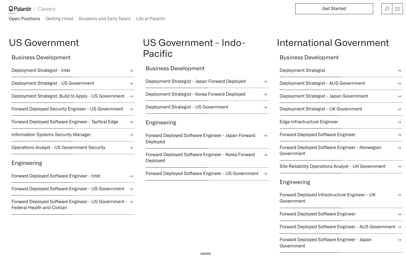Viewport: 406px width, 257px height.
Task: Open Forward Deployed Software Engineer – Japan Government
Action: pyautogui.click(x=341, y=243)
